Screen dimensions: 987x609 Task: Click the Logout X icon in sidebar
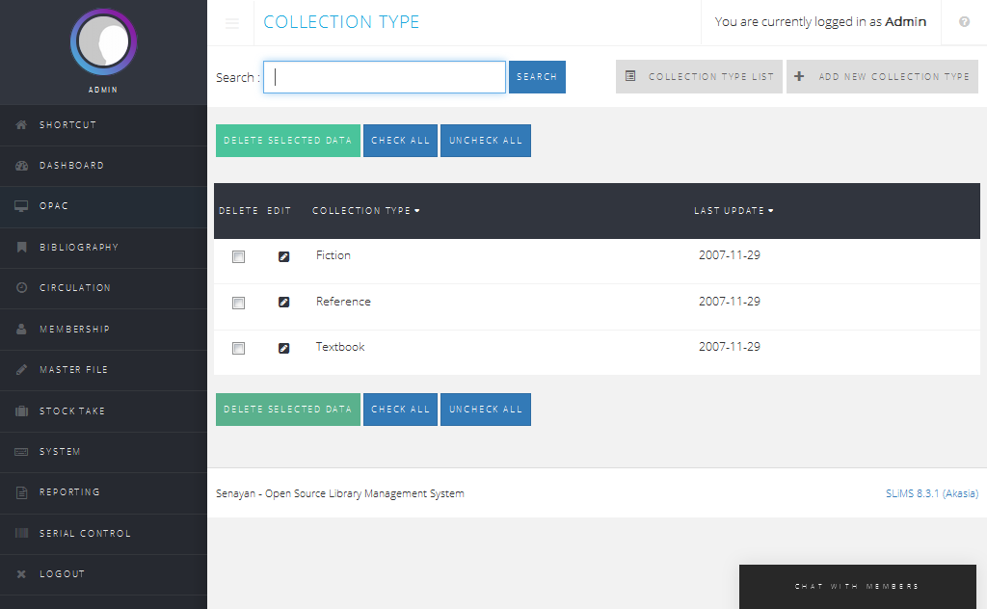pyautogui.click(x=21, y=574)
